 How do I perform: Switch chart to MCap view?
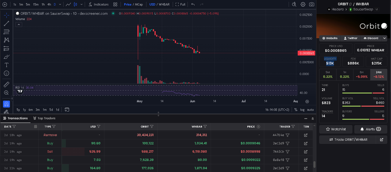(139, 5)
